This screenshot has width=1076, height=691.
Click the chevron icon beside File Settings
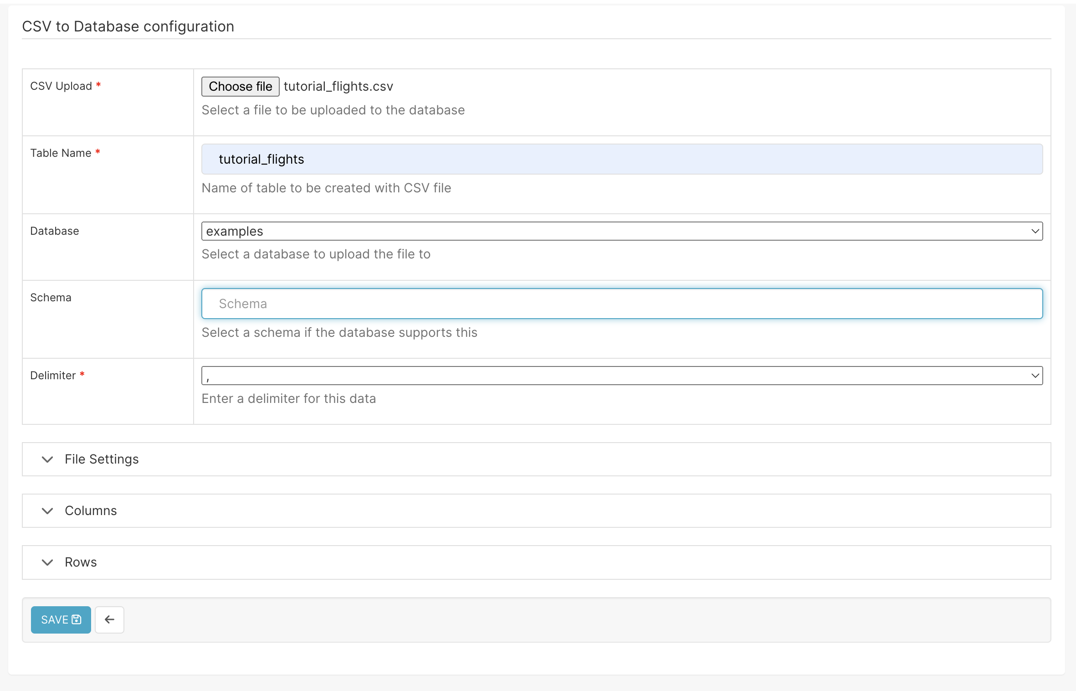[47, 459]
